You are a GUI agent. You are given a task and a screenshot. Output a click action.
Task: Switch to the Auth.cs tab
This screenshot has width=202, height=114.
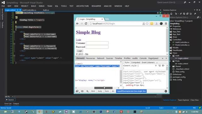pos(46,10)
